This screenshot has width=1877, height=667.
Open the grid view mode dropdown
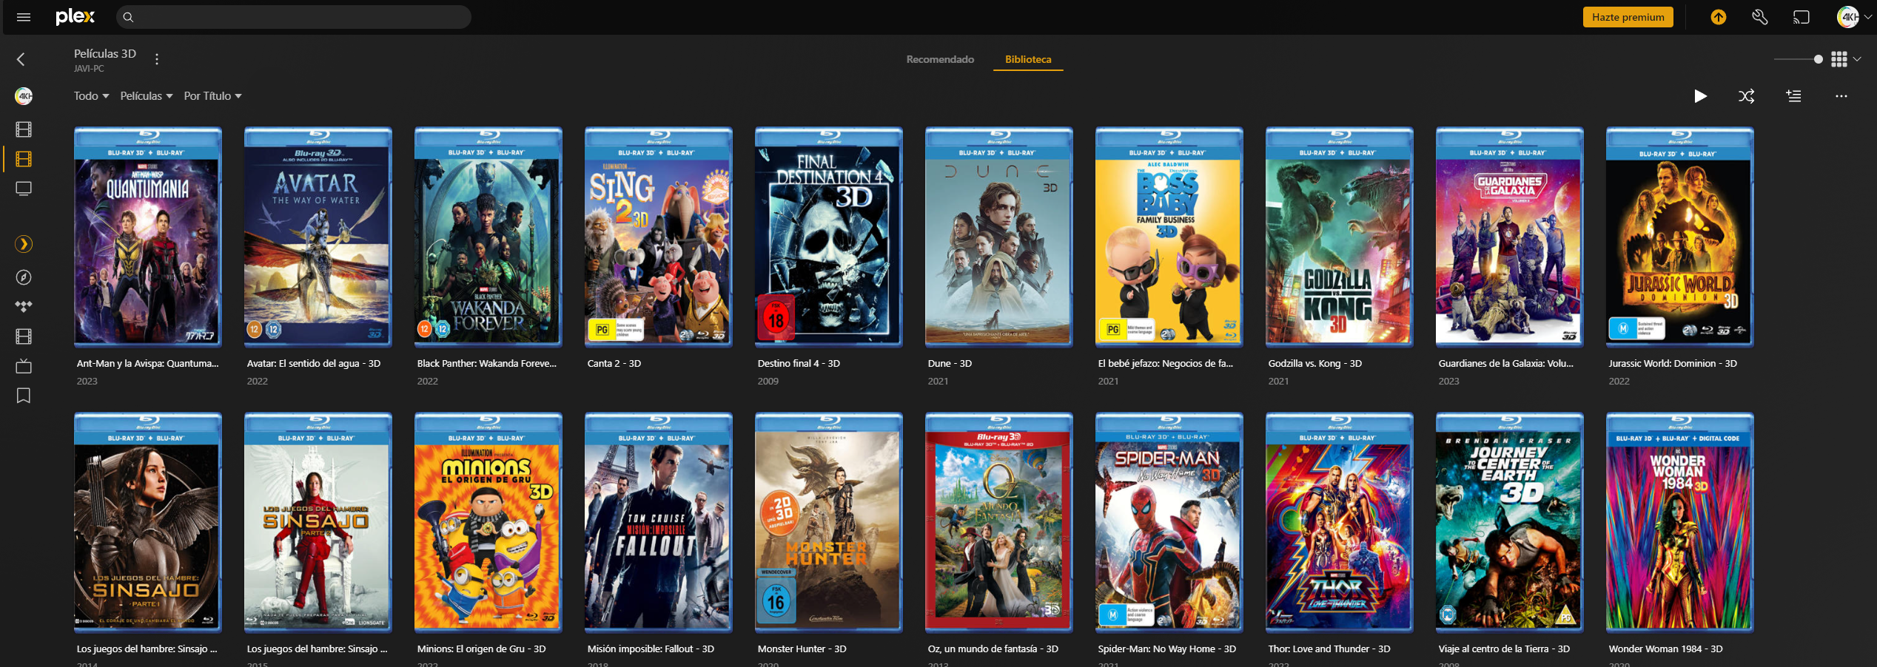tap(1846, 59)
